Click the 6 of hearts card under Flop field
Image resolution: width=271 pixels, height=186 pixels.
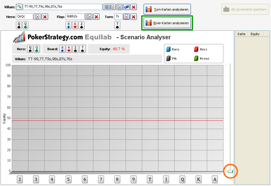coord(75,25)
